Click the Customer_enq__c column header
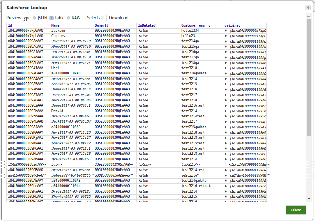Viewport: 315px width, 222px height. tap(202, 25)
